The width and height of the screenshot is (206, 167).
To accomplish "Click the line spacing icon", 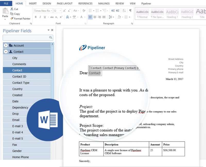I will tap(110, 17).
